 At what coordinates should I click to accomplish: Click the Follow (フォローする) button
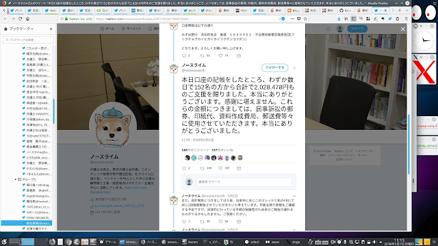click(x=274, y=68)
